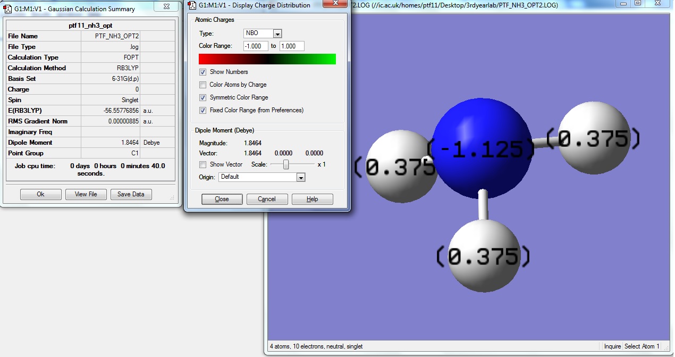The image size is (675, 357).
Task: Maximize the main molecule viewer window
Action: coord(637,3)
